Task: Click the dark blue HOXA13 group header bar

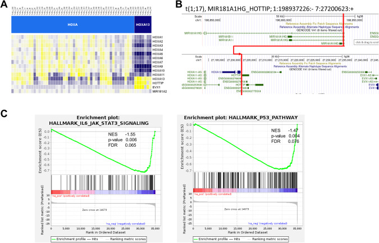Action: click(x=143, y=25)
